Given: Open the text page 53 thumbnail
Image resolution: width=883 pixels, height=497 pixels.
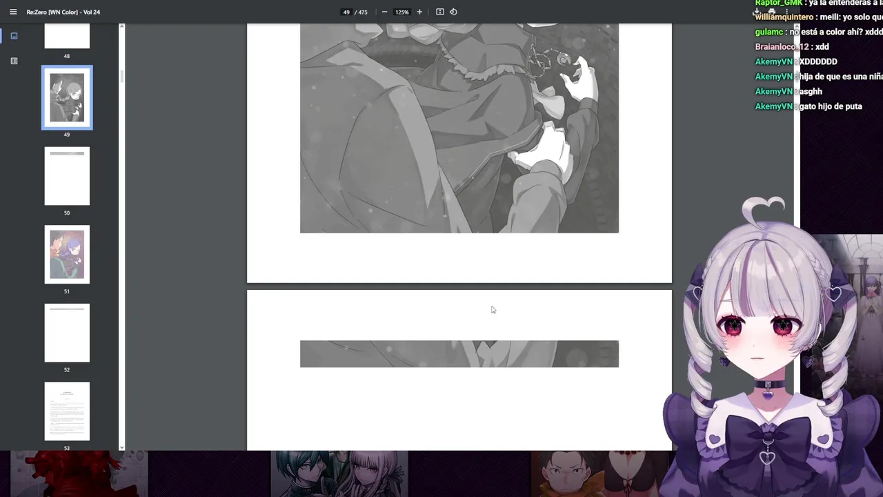Looking at the screenshot, I should click(x=67, y=411).
